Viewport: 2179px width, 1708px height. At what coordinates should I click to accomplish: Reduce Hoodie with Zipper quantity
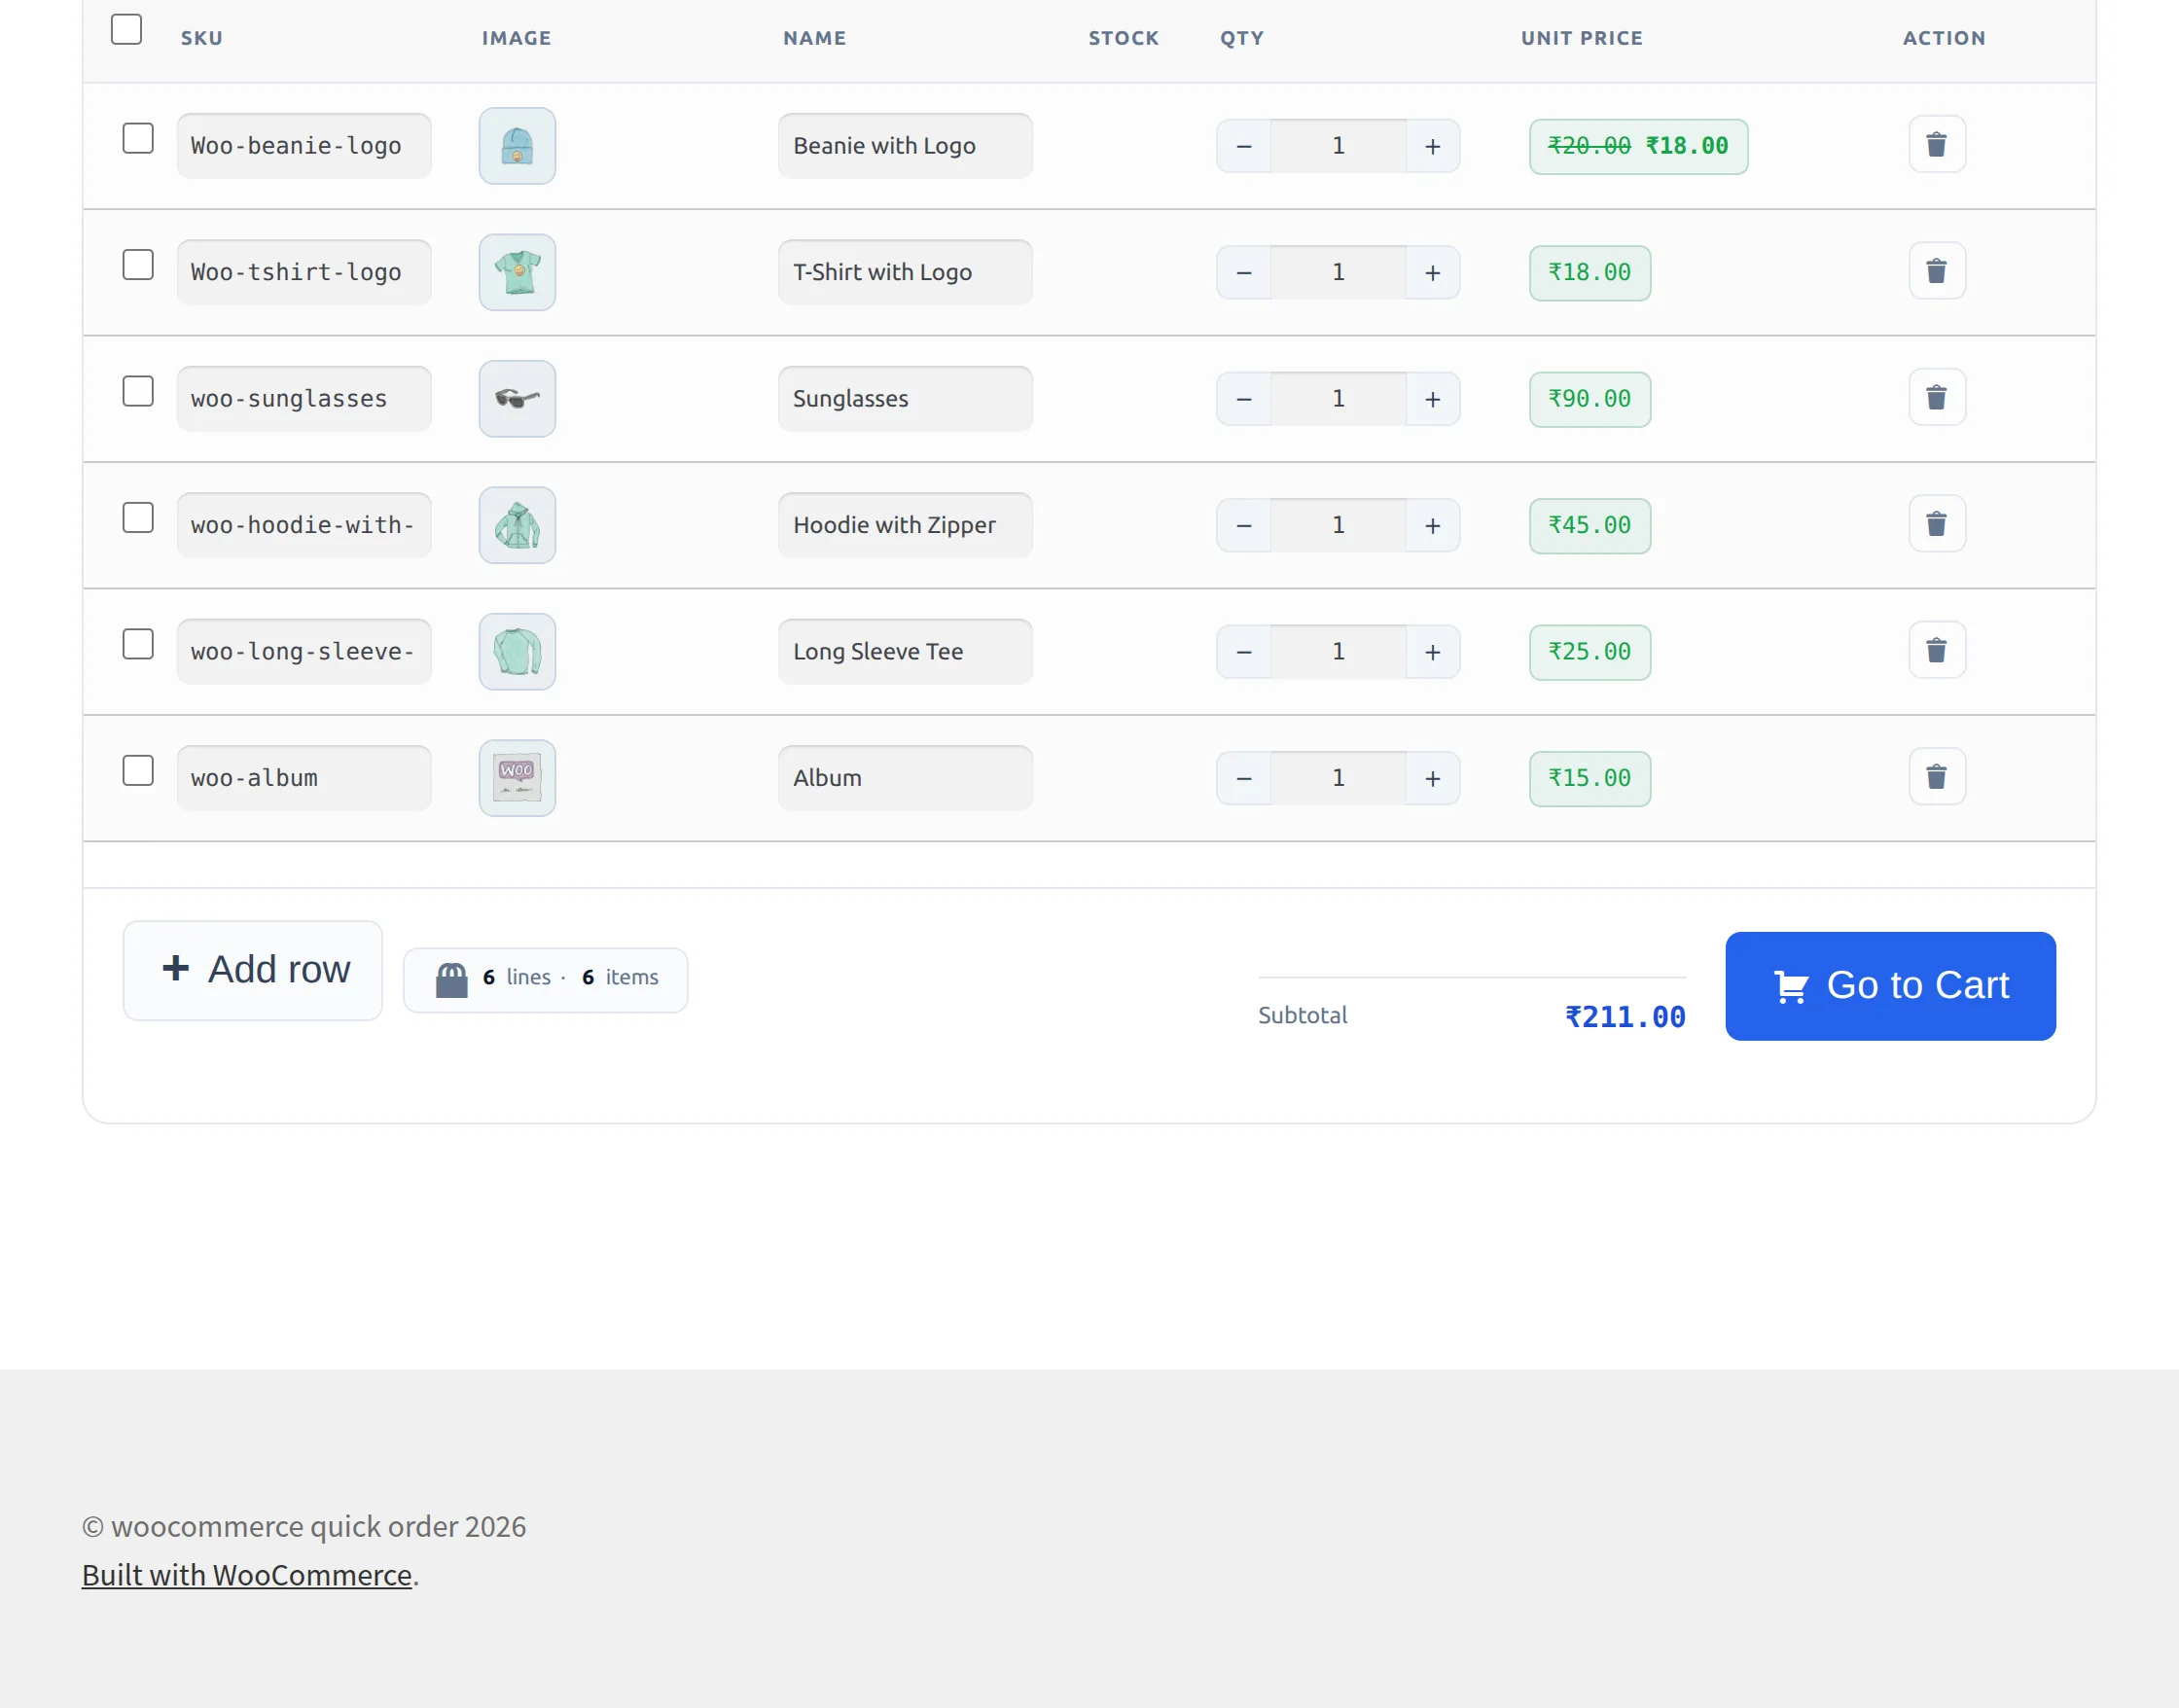pos(1244,525)
